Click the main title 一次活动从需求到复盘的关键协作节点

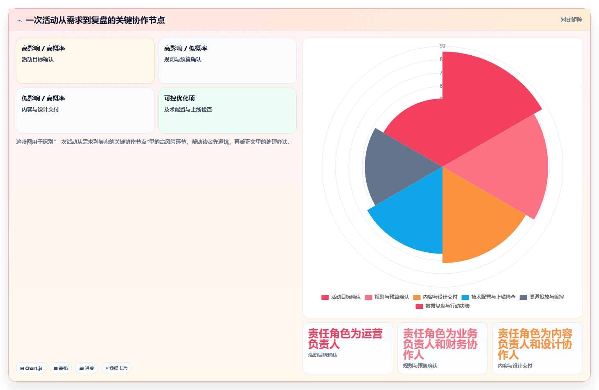coord(95,20)
